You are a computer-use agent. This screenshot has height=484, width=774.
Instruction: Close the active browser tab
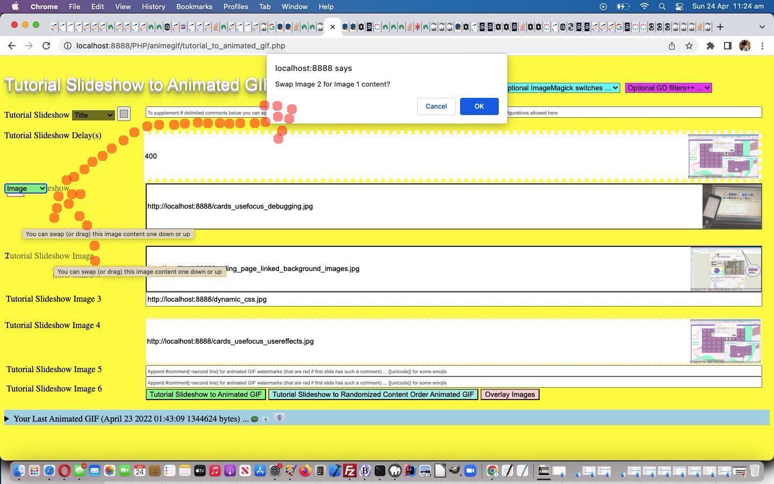point(333,27)
